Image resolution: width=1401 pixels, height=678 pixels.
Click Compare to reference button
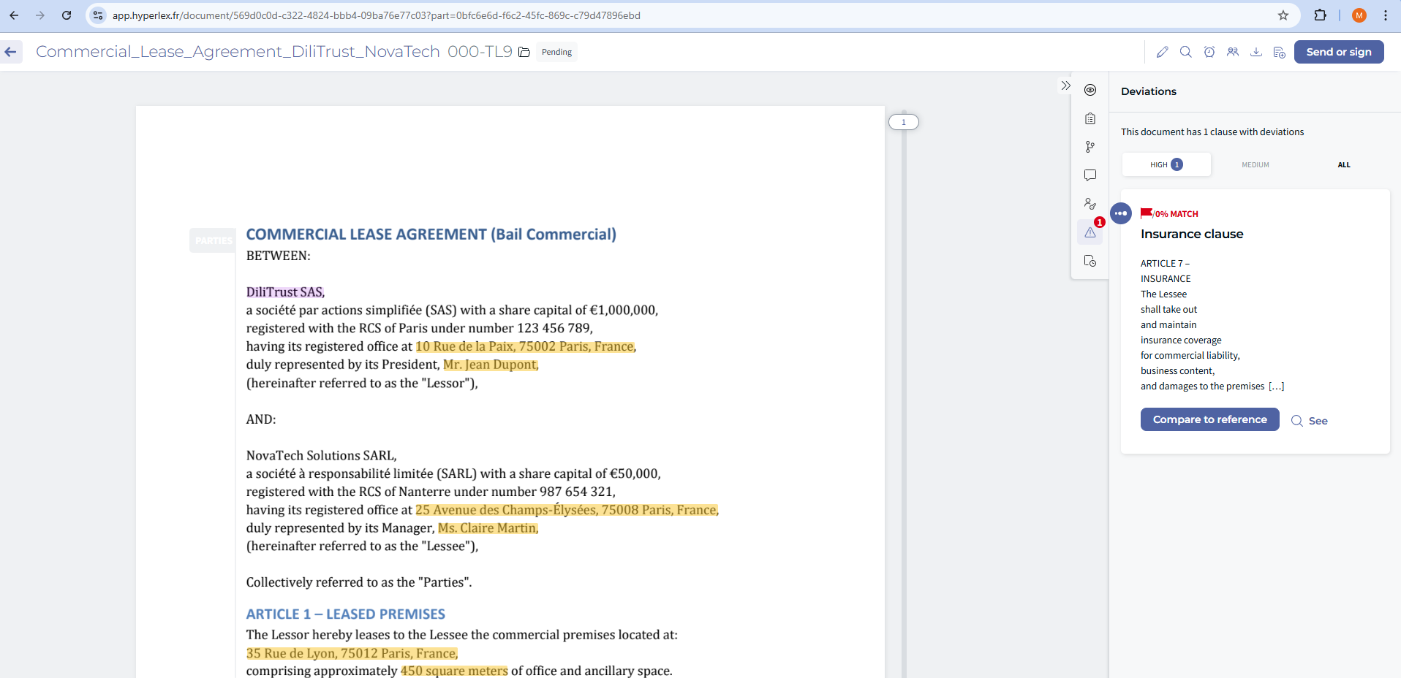tap(1210, 419)
